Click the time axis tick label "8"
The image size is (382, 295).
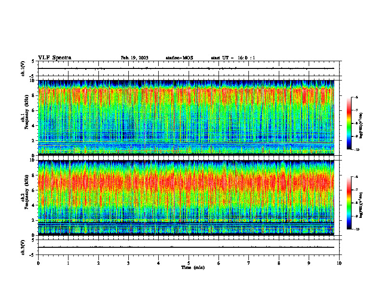(x=279, y=263)
